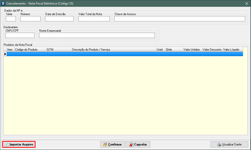Click the GTIN column header
Viewport: 251px width, 150px height.
pyautogui.click(x=59, y=50)
